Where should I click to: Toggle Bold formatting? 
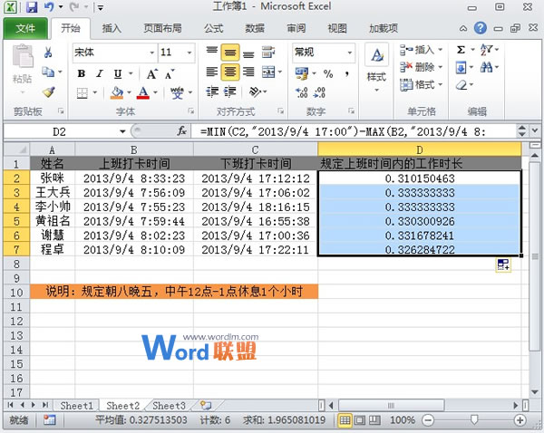(82, 72)
